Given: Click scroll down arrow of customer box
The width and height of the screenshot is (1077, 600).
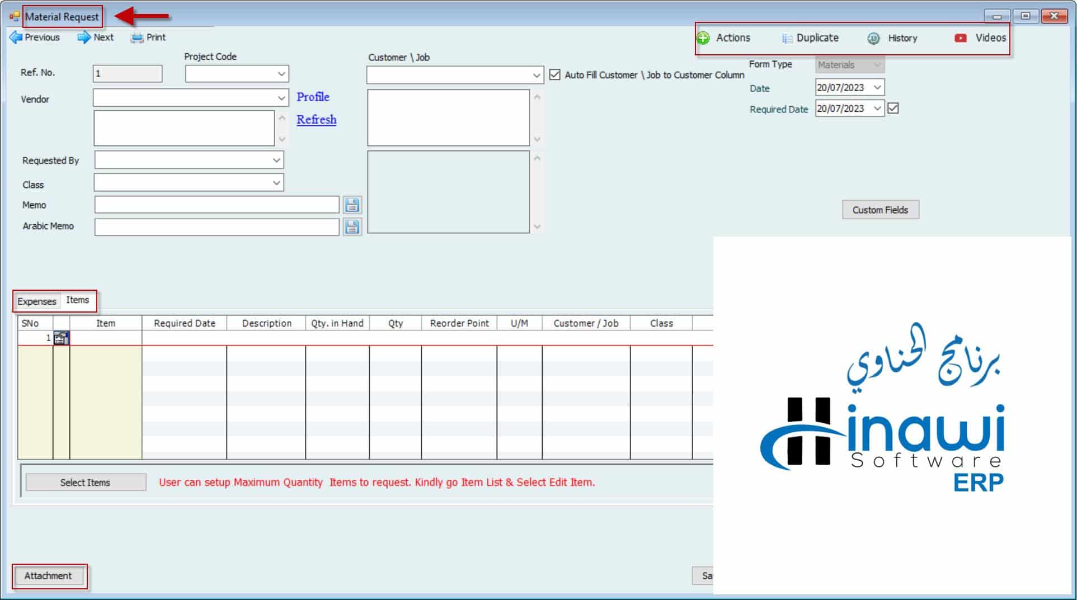Looking at the screenshot, I should tap(537, 139).
